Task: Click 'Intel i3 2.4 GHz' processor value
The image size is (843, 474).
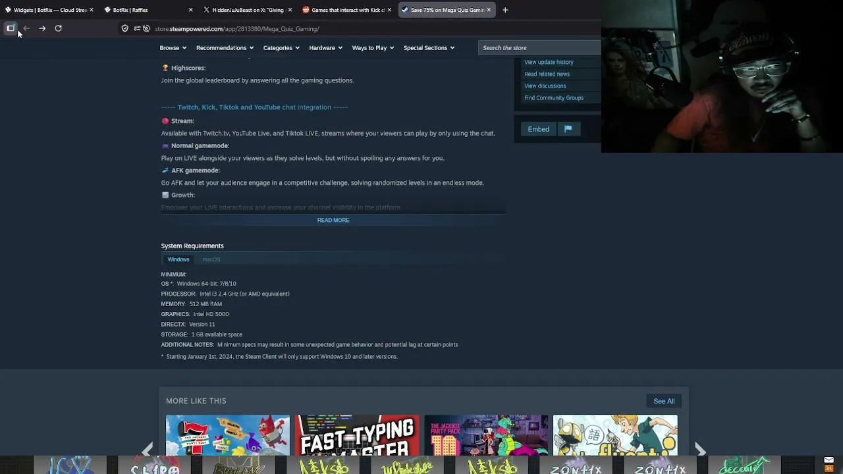Action: tap(244, 294)
